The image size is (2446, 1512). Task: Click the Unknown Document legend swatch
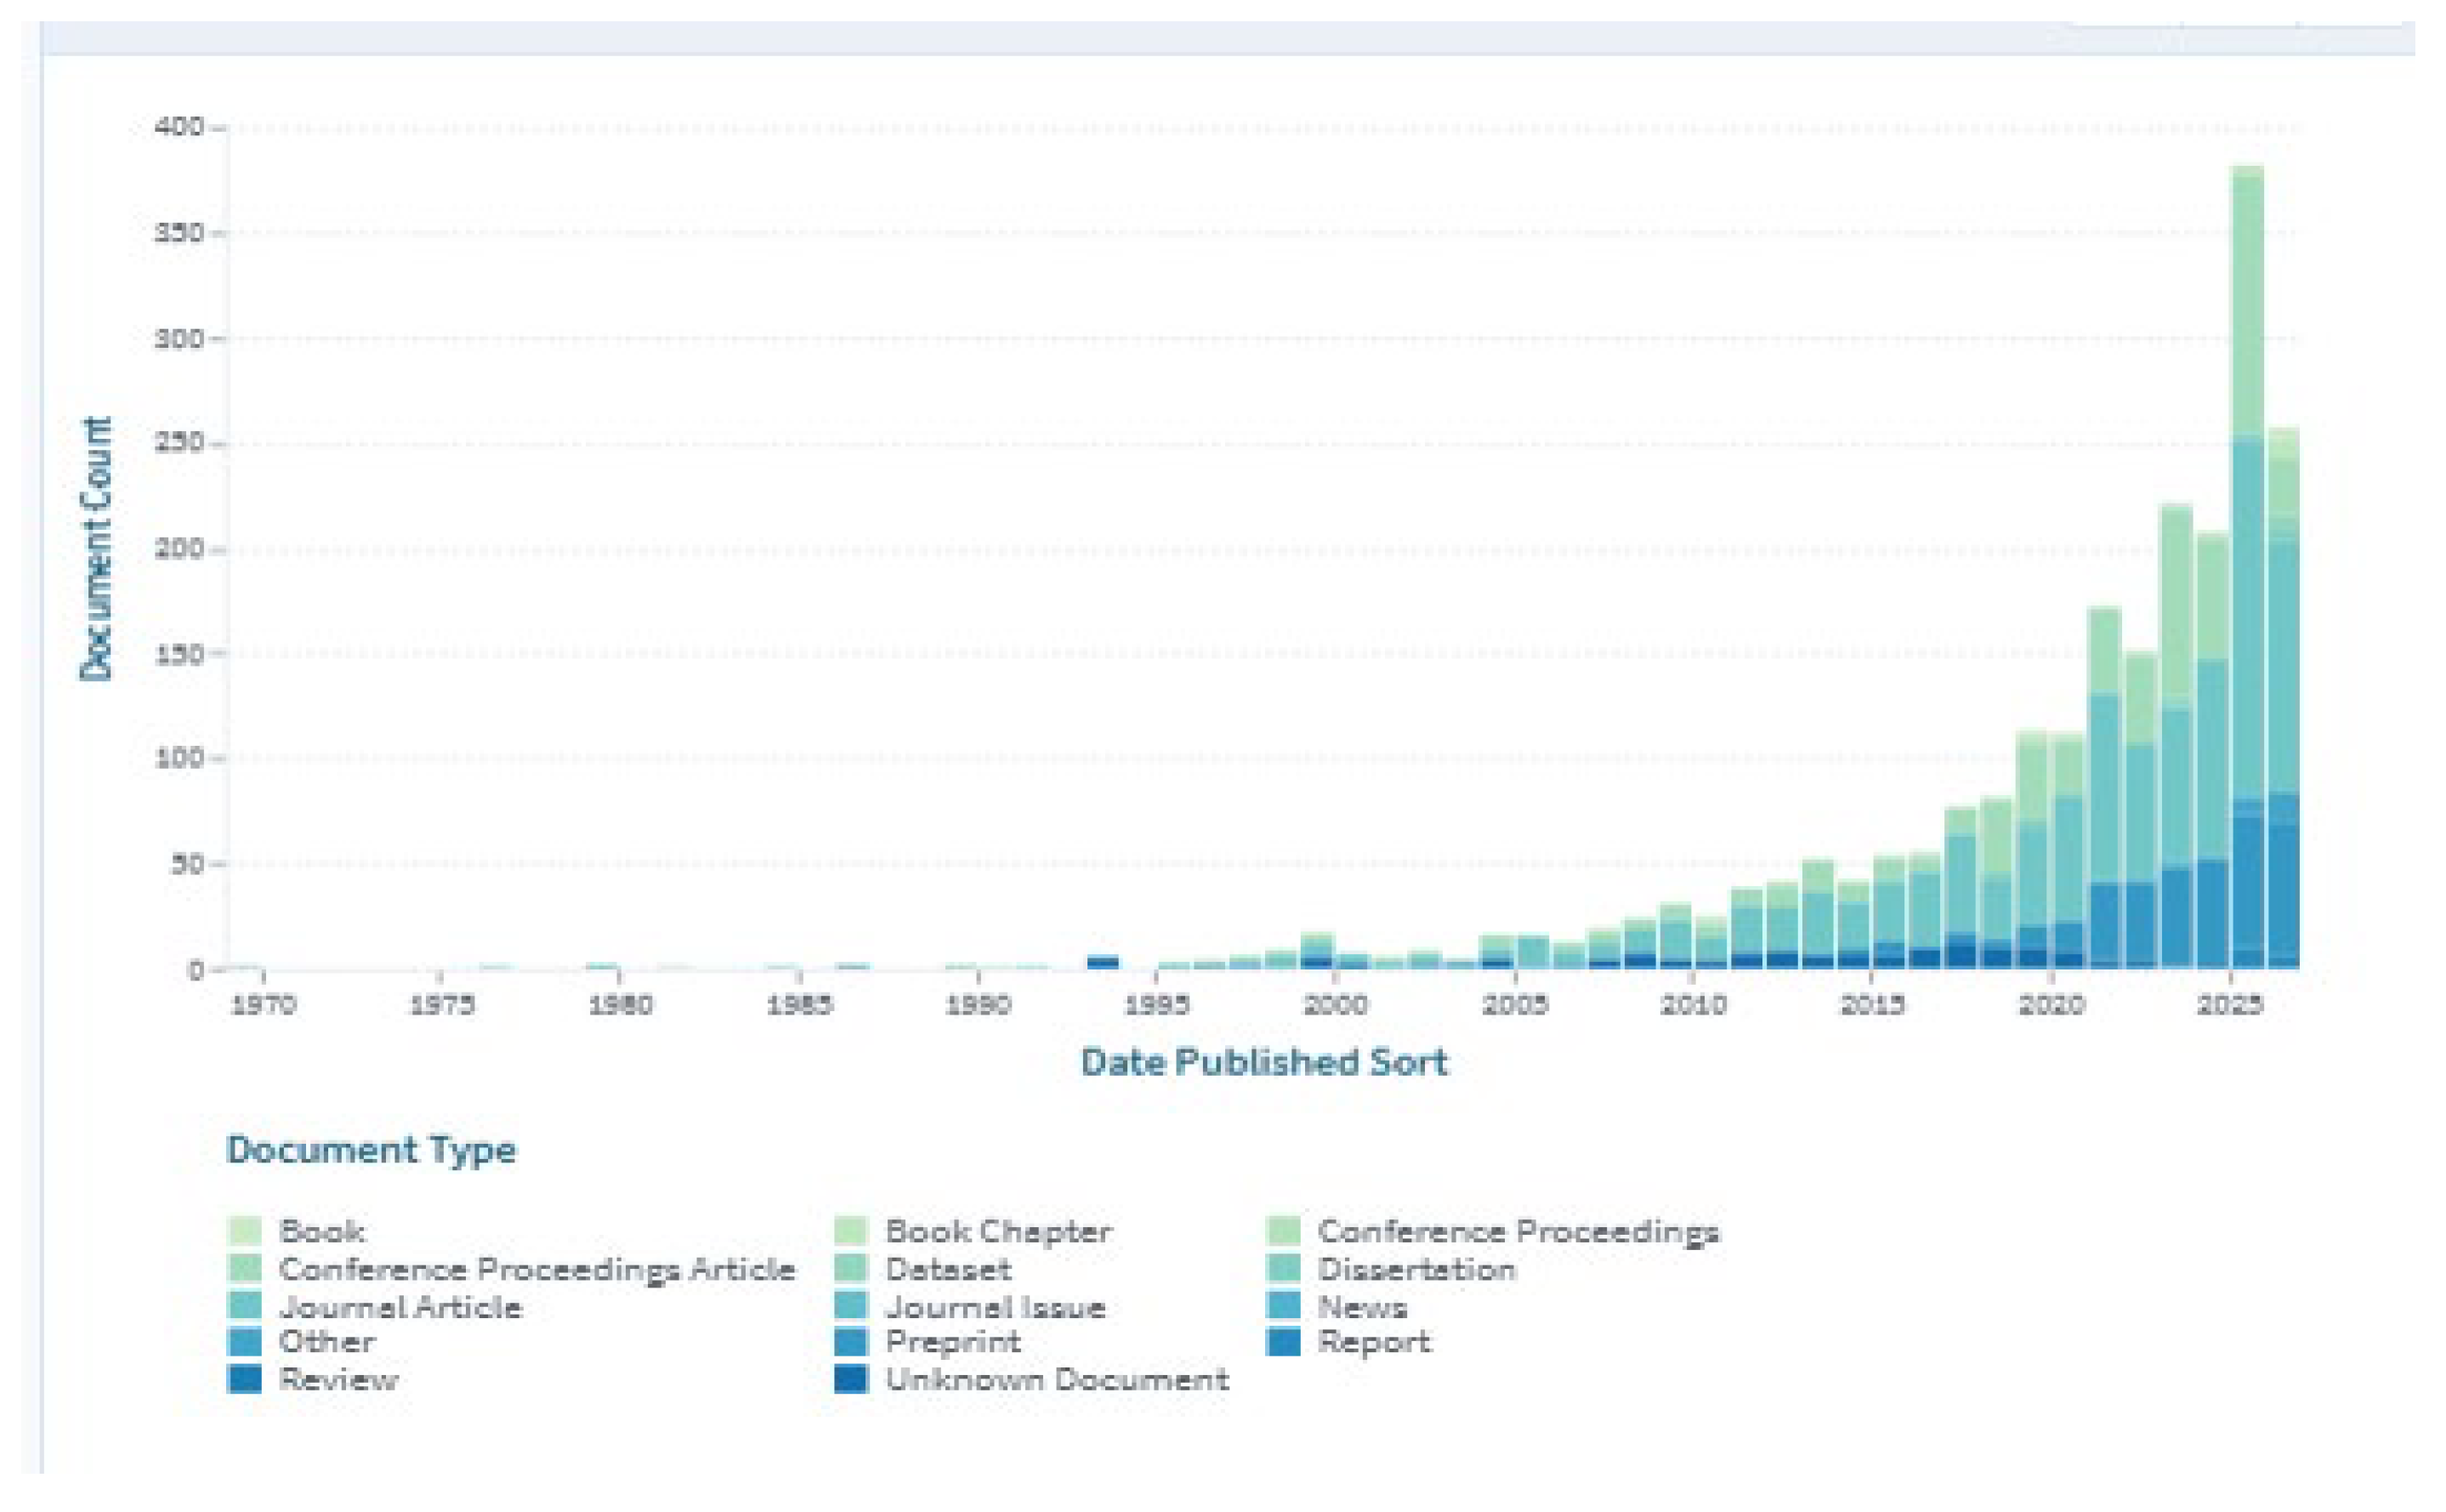point(851,1379)
